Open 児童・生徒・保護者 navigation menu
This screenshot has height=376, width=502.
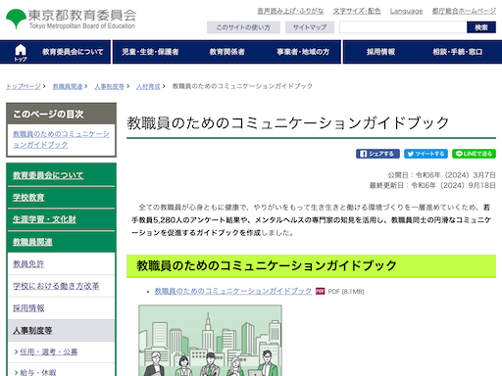click(x=150, y=52)
